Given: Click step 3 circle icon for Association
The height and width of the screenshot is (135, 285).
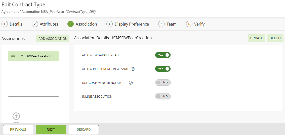Looking at the screenshot, I should coord(70,24).
